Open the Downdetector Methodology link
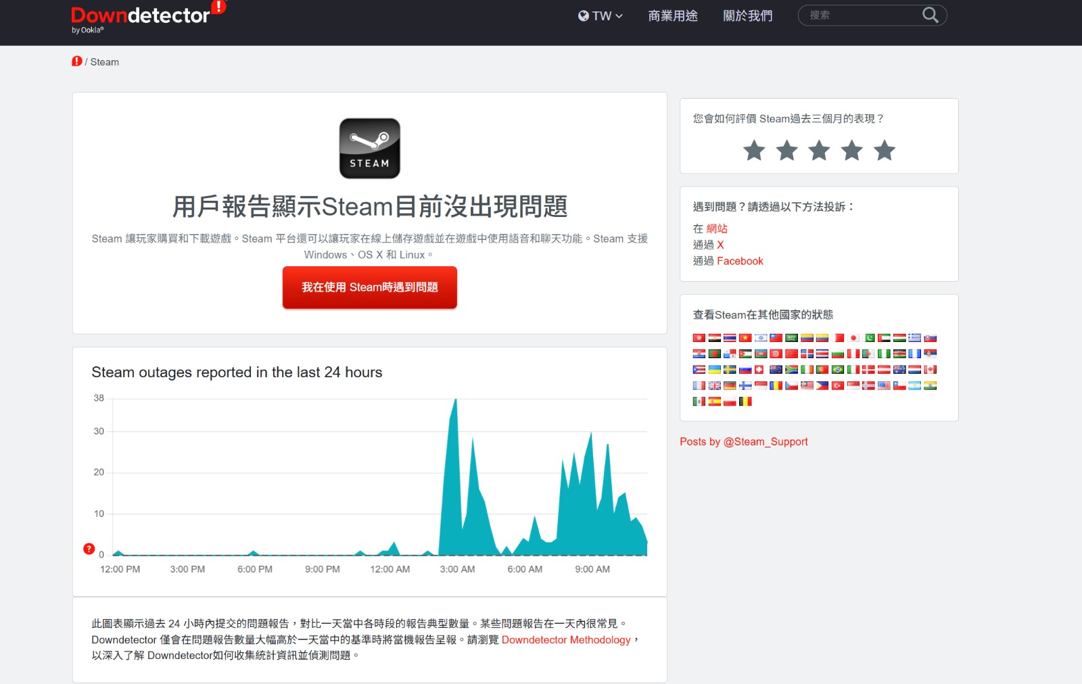Viewport: 1082px width, 684px height. 565,639
